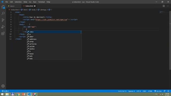Select the 'a' autocomplete suggestion
Screen dimensions: 171x96
click(x=54, y=34)
